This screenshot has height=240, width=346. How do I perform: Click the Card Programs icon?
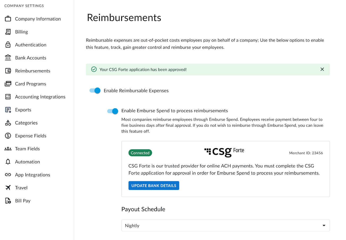[x=8, y=83]
